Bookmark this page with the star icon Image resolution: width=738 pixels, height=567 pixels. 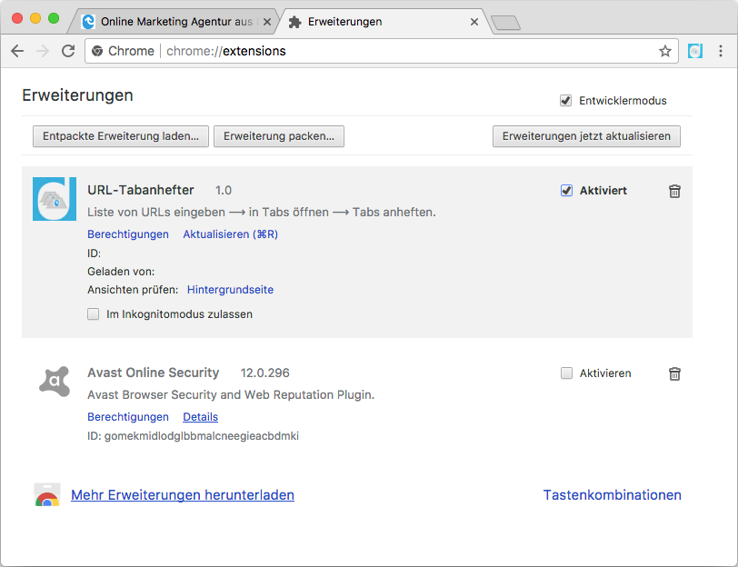tap(665, 51)
